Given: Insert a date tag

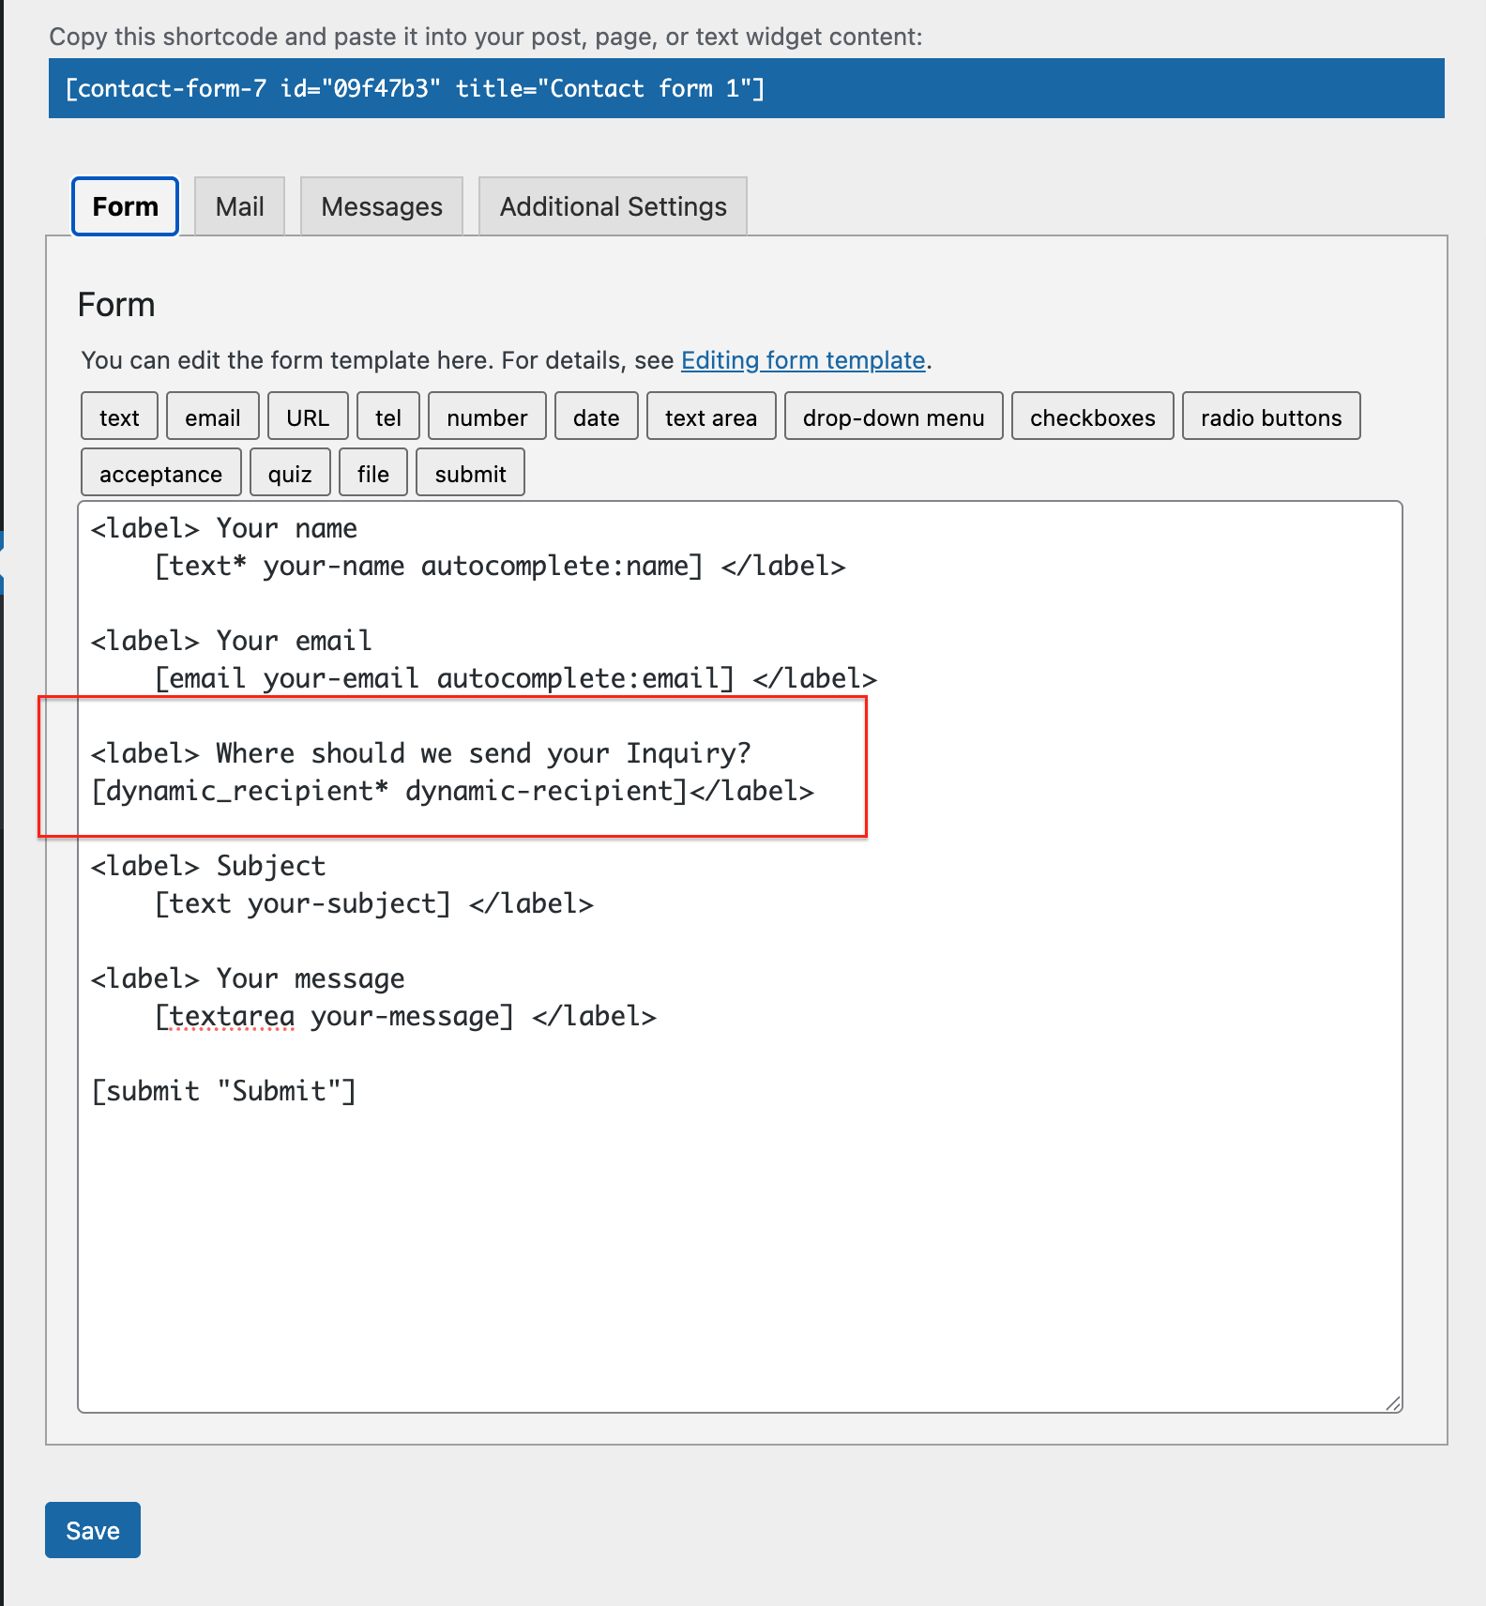Looking at the screenshot, I should point(597,417).
